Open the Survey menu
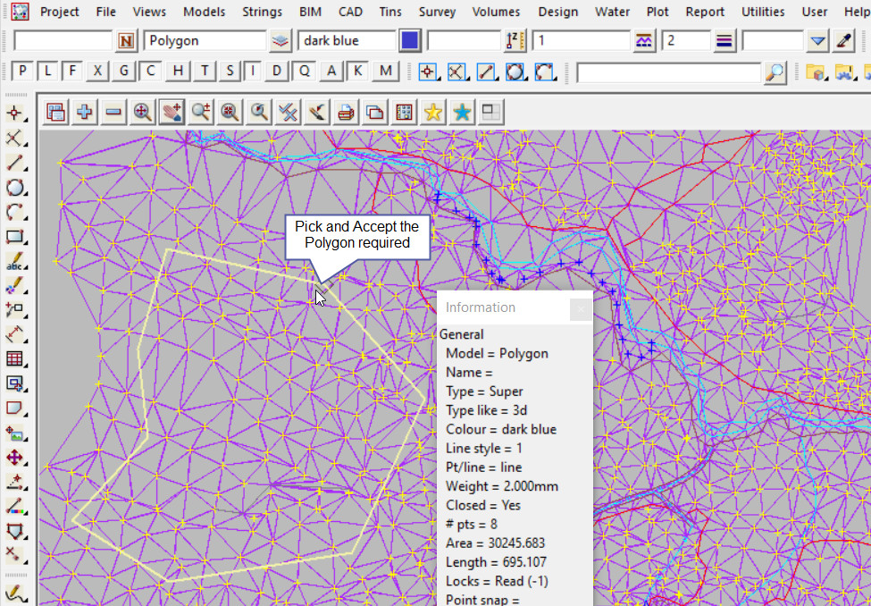 437,12
